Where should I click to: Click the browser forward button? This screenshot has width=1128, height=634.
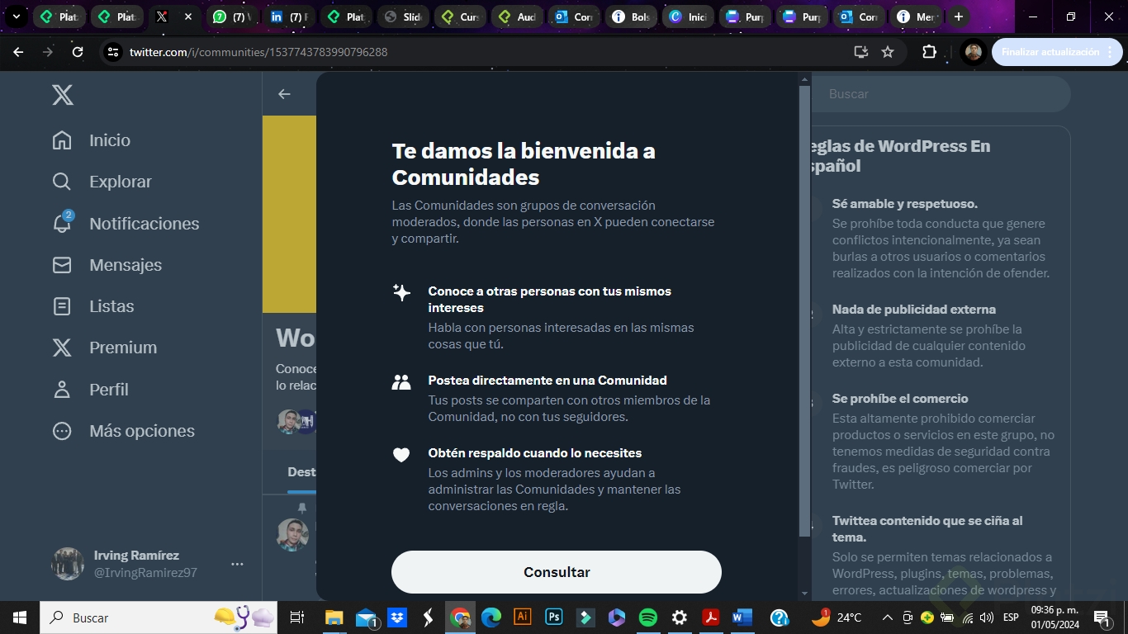pyautogui.click(x=48, y=52)
